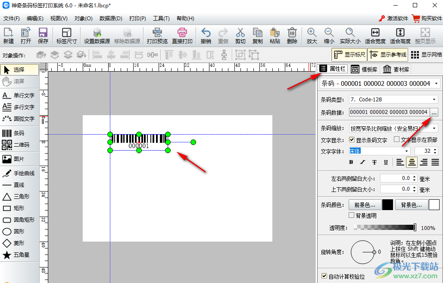
Task: Open the 标签尺寸 label size tool
Action: [x=67, y=36]
